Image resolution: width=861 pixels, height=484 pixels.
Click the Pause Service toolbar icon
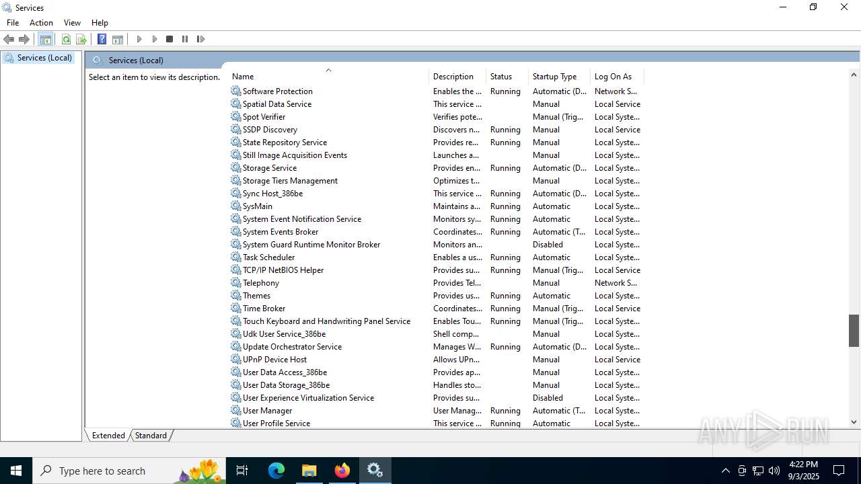(x=185, y=40)
